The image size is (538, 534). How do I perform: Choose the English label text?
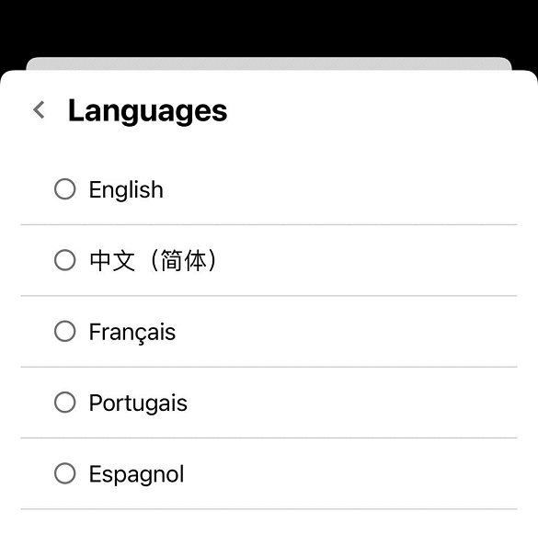point(126,189)
